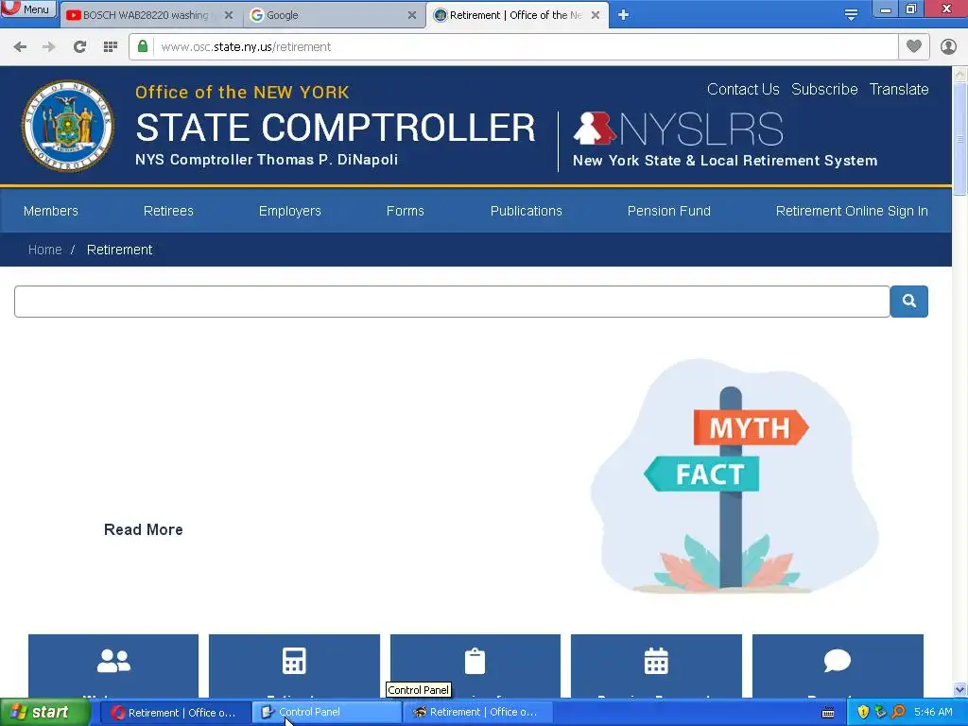Submit search with the magnifier button
968x726 pixels.
908,302
